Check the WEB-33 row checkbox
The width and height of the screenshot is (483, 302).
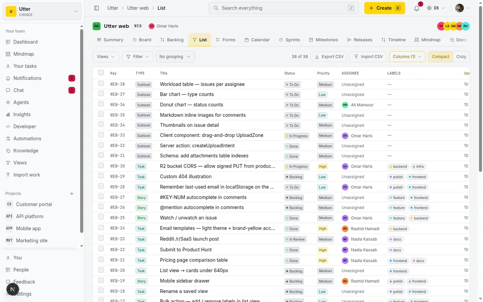pos(101,134)
